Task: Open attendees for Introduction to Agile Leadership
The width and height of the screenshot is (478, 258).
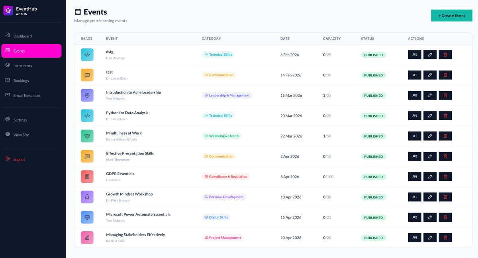Action: point(415,95)
